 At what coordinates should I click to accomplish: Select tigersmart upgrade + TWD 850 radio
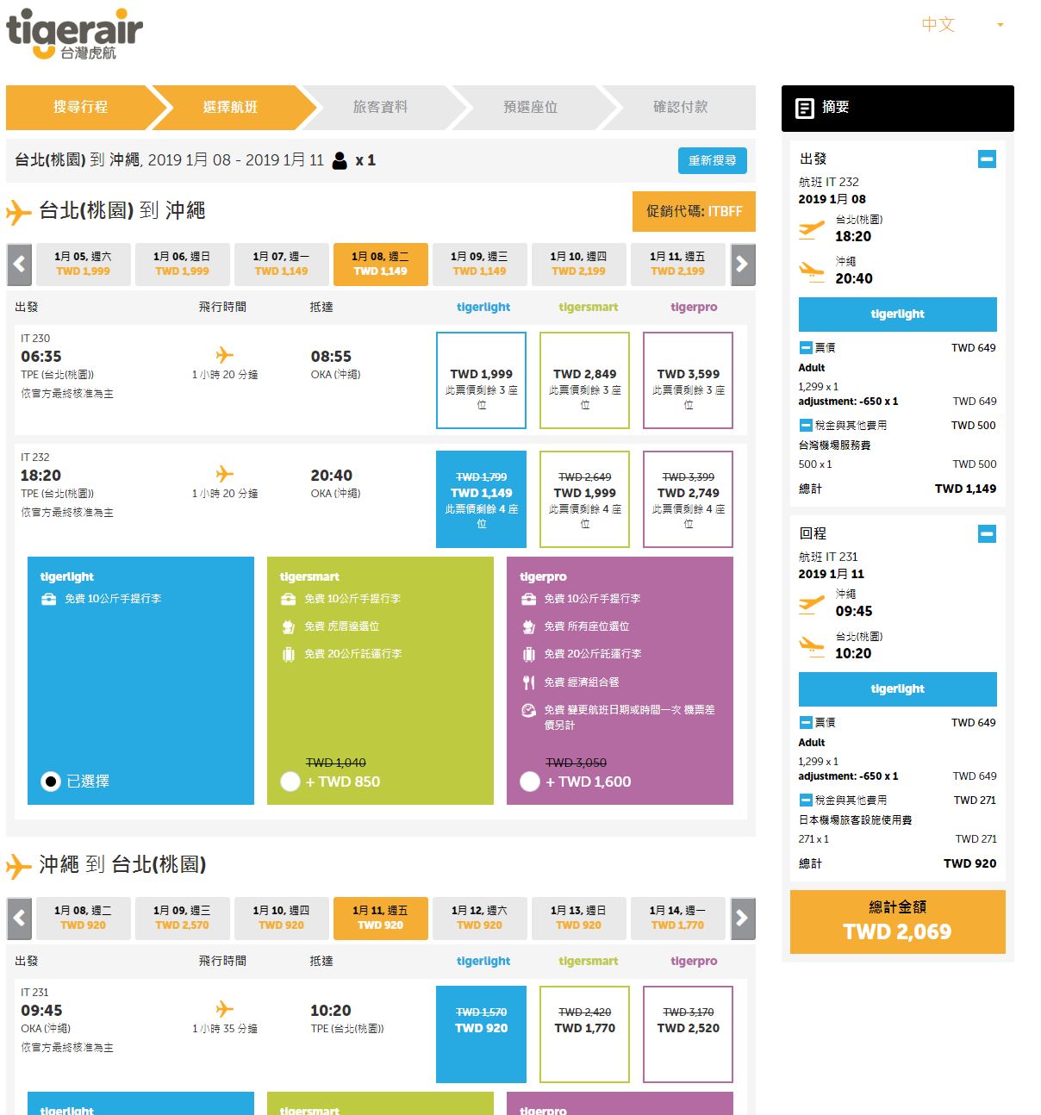[290, 782]
